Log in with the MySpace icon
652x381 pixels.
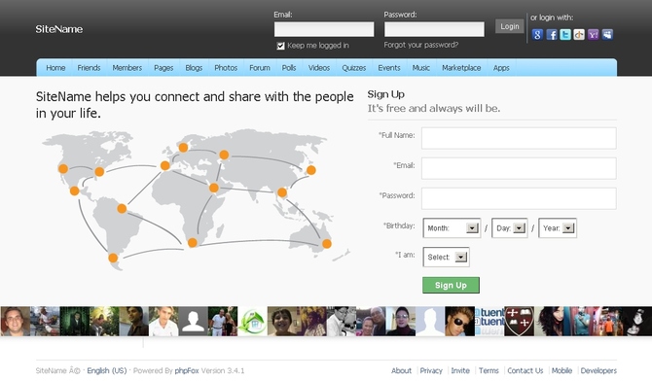[x=607, y=34]
